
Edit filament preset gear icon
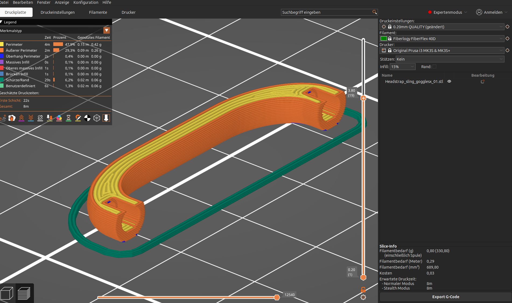coord(507,38)
